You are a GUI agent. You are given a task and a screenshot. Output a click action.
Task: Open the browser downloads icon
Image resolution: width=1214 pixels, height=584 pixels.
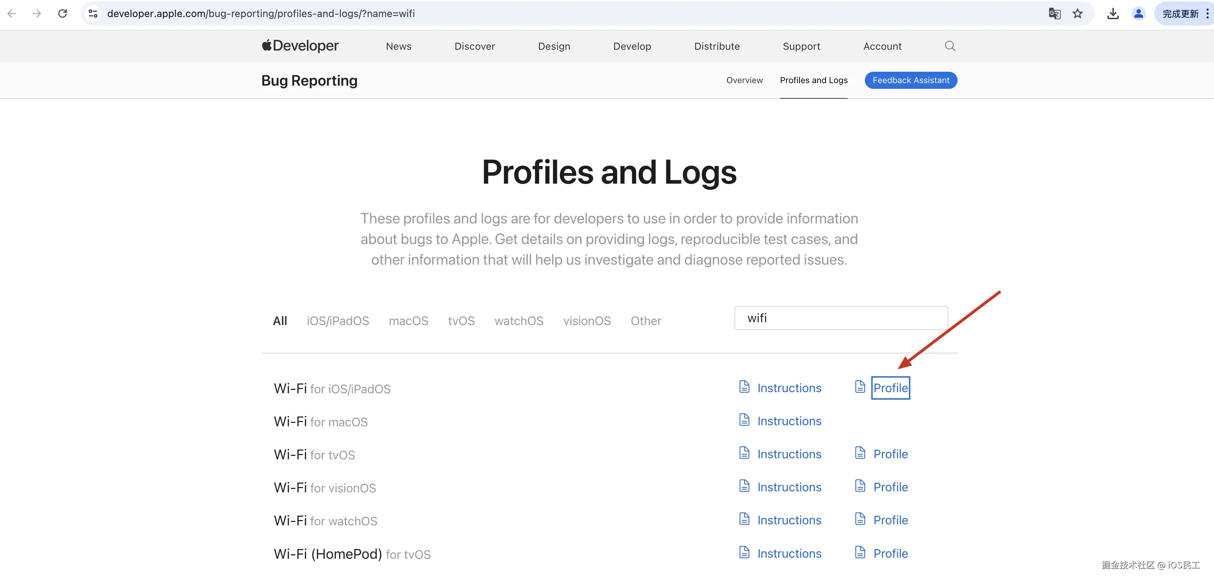1113,13
